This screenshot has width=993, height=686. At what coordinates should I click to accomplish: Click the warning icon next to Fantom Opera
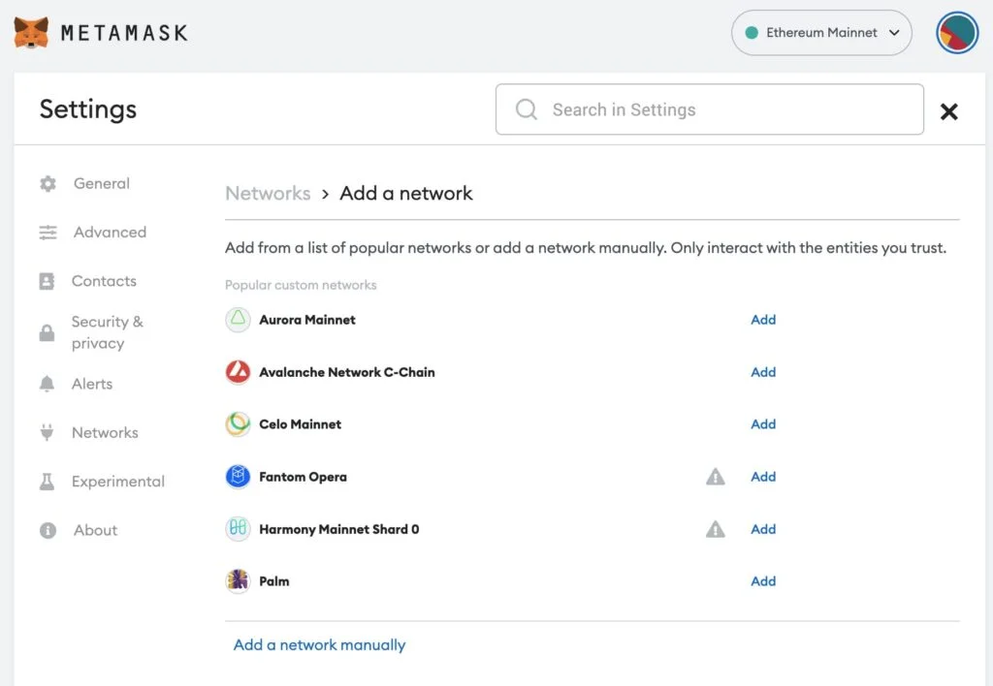coord(715,476)
